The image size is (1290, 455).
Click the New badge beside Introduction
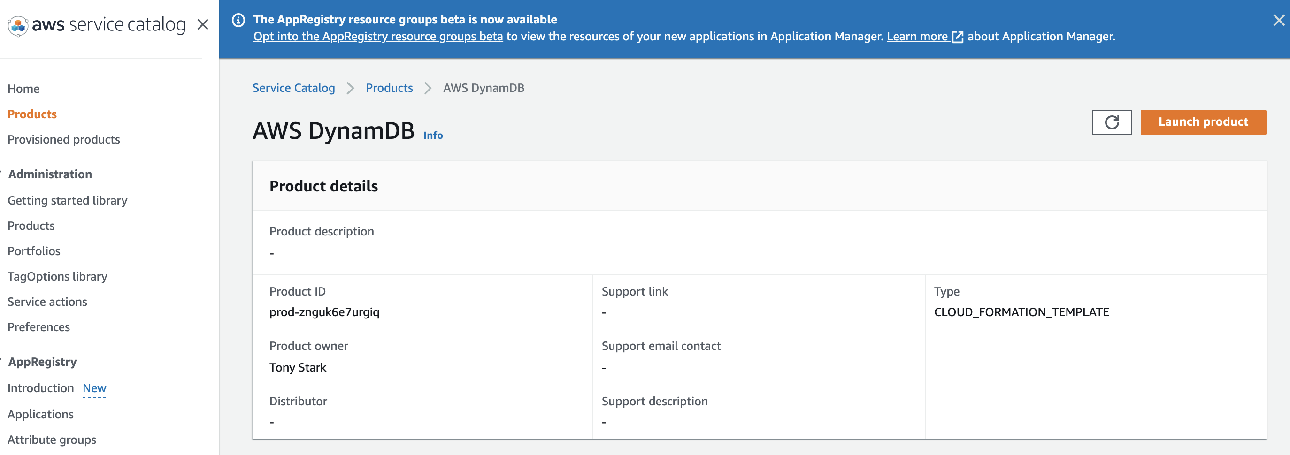pyautogui.click(x=94, y=388)
